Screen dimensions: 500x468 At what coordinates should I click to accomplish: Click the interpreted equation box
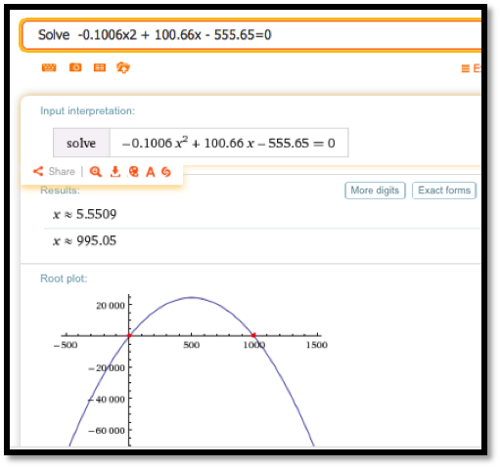[201, 143]
